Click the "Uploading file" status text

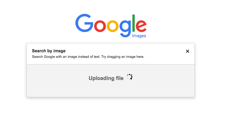click(x=106, y=78)
